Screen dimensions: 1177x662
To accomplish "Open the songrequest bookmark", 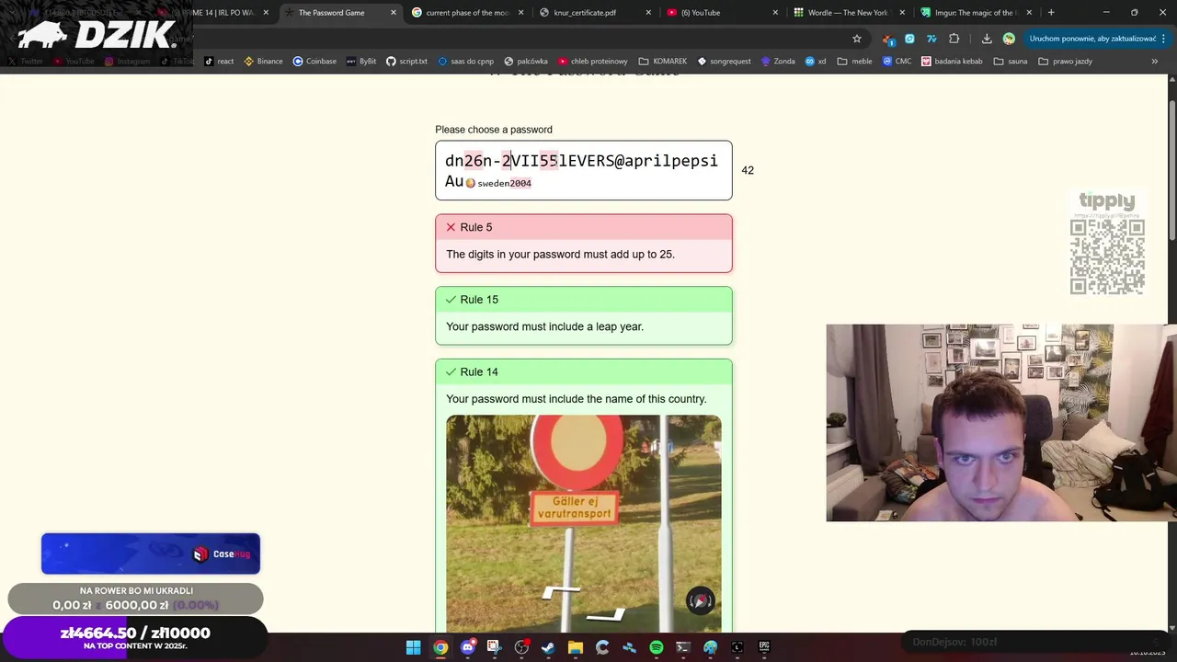I will (x=725, y=61).
